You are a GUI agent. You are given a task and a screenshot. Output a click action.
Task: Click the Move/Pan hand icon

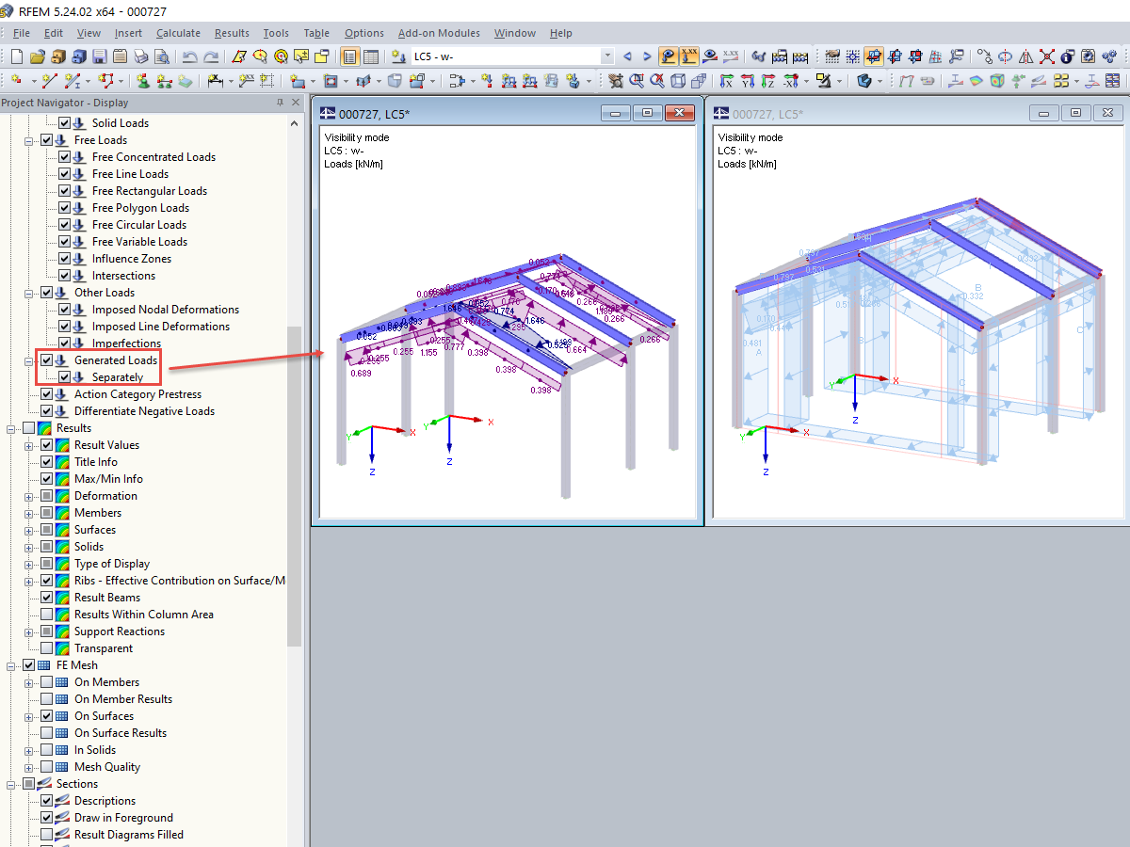pos(616,81)
